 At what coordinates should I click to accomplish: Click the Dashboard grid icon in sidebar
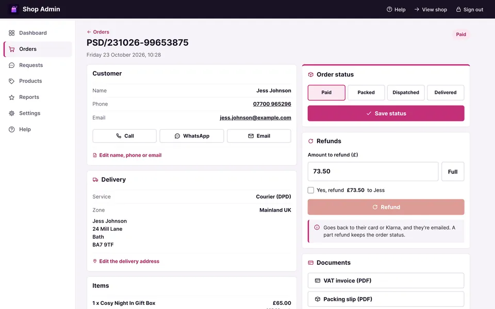(x=12, y=33)
